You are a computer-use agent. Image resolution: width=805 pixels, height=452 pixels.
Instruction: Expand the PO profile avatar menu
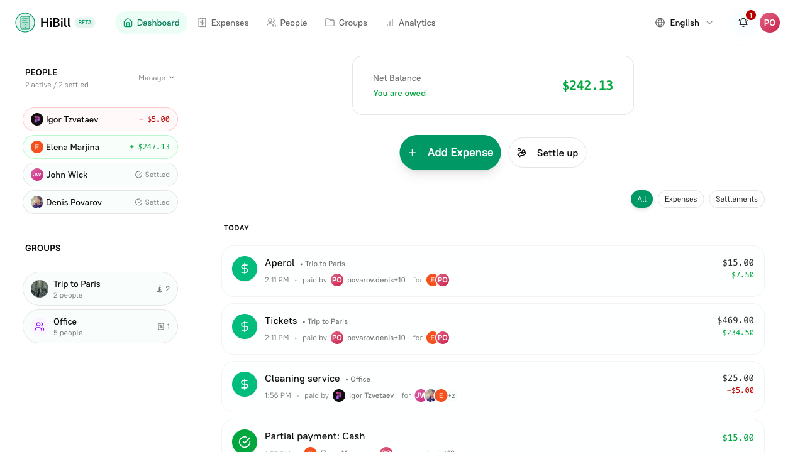[x=770, y=23]
